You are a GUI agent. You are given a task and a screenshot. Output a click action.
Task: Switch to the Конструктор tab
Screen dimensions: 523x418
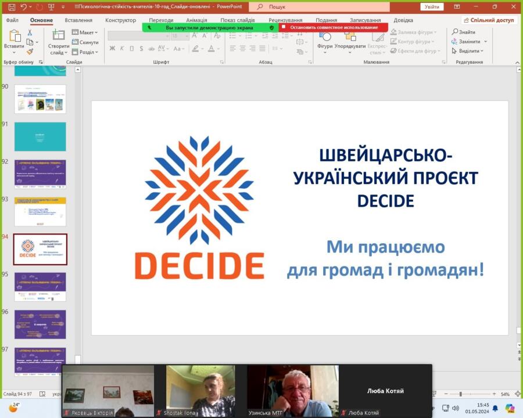pyautogui.click(x=120, y=20)
